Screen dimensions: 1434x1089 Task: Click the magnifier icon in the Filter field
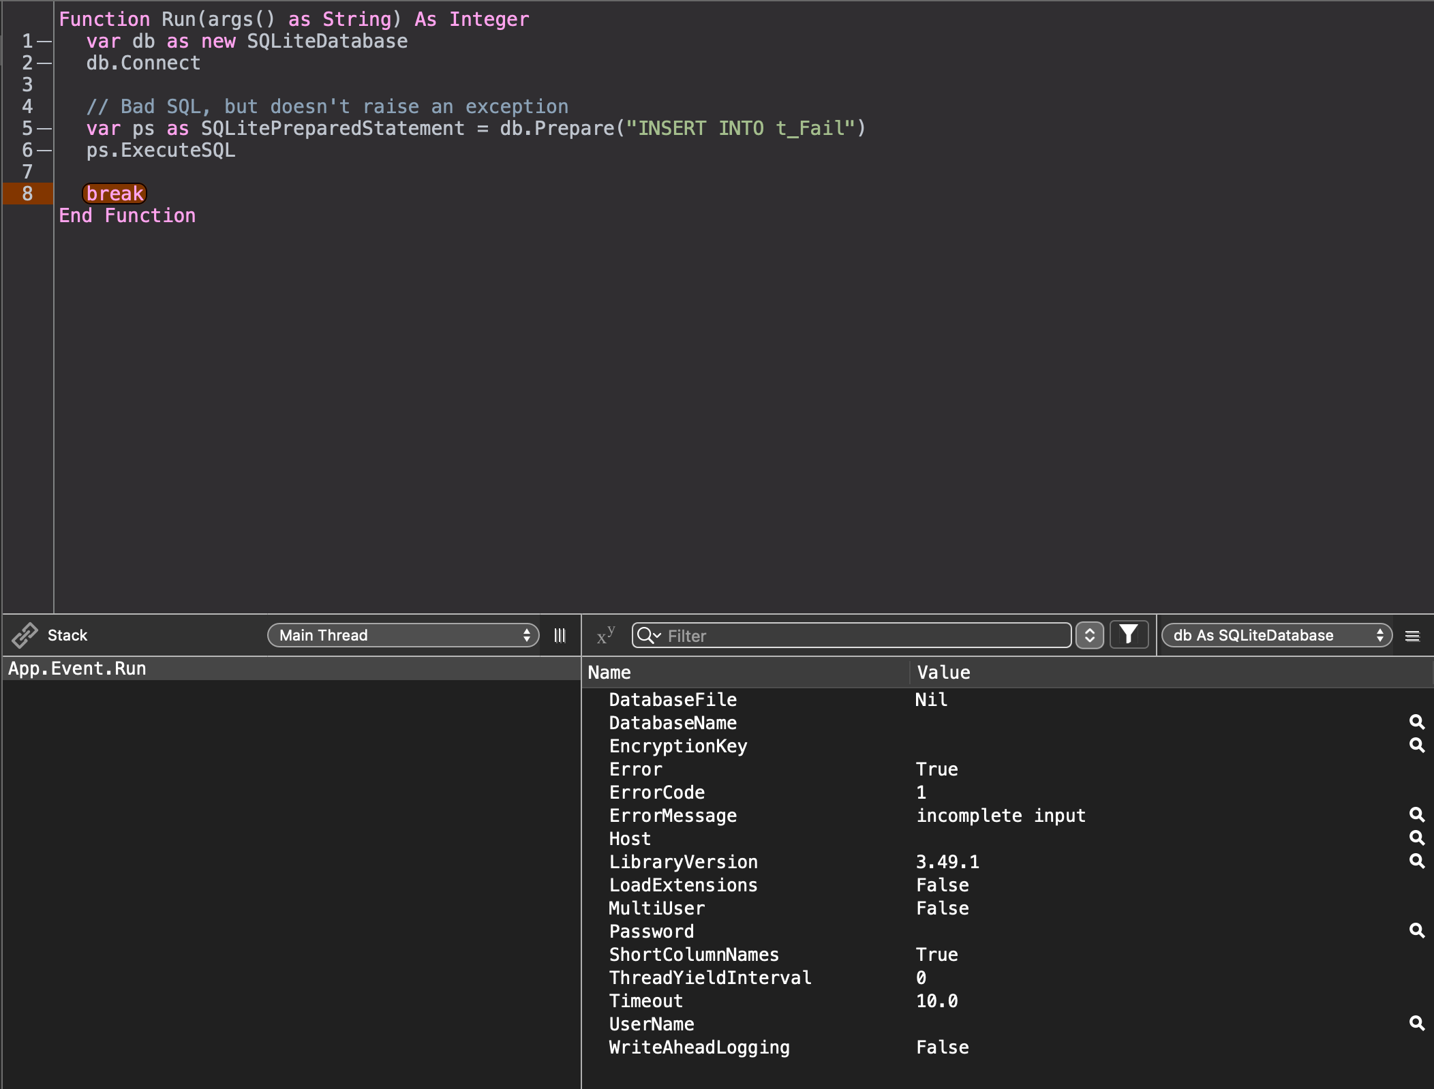648,635
